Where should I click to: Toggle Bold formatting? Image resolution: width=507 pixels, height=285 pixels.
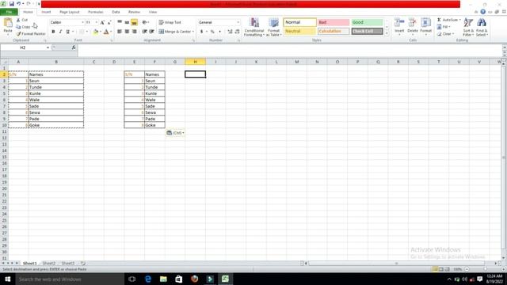point(53,32)
